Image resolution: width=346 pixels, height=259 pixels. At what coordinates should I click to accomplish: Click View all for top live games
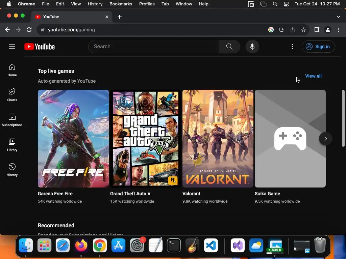(313, 76)
